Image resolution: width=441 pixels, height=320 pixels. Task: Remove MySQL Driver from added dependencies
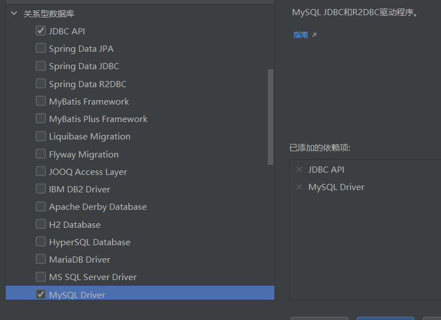click(299, 187)
